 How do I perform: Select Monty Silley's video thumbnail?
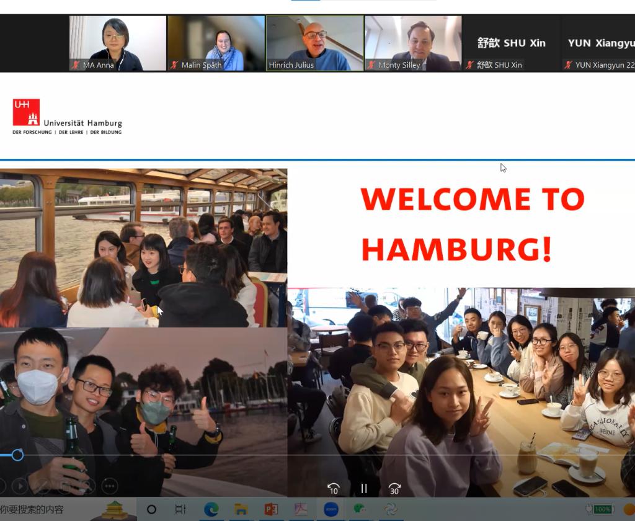coord(413,43)
